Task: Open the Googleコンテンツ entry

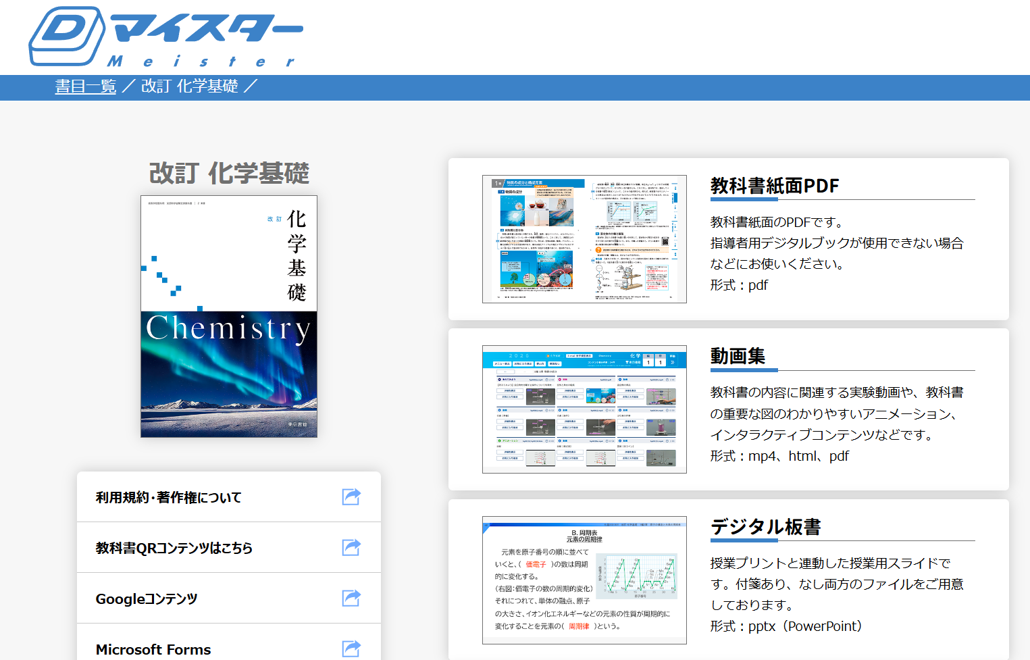Action: (147, 599)
